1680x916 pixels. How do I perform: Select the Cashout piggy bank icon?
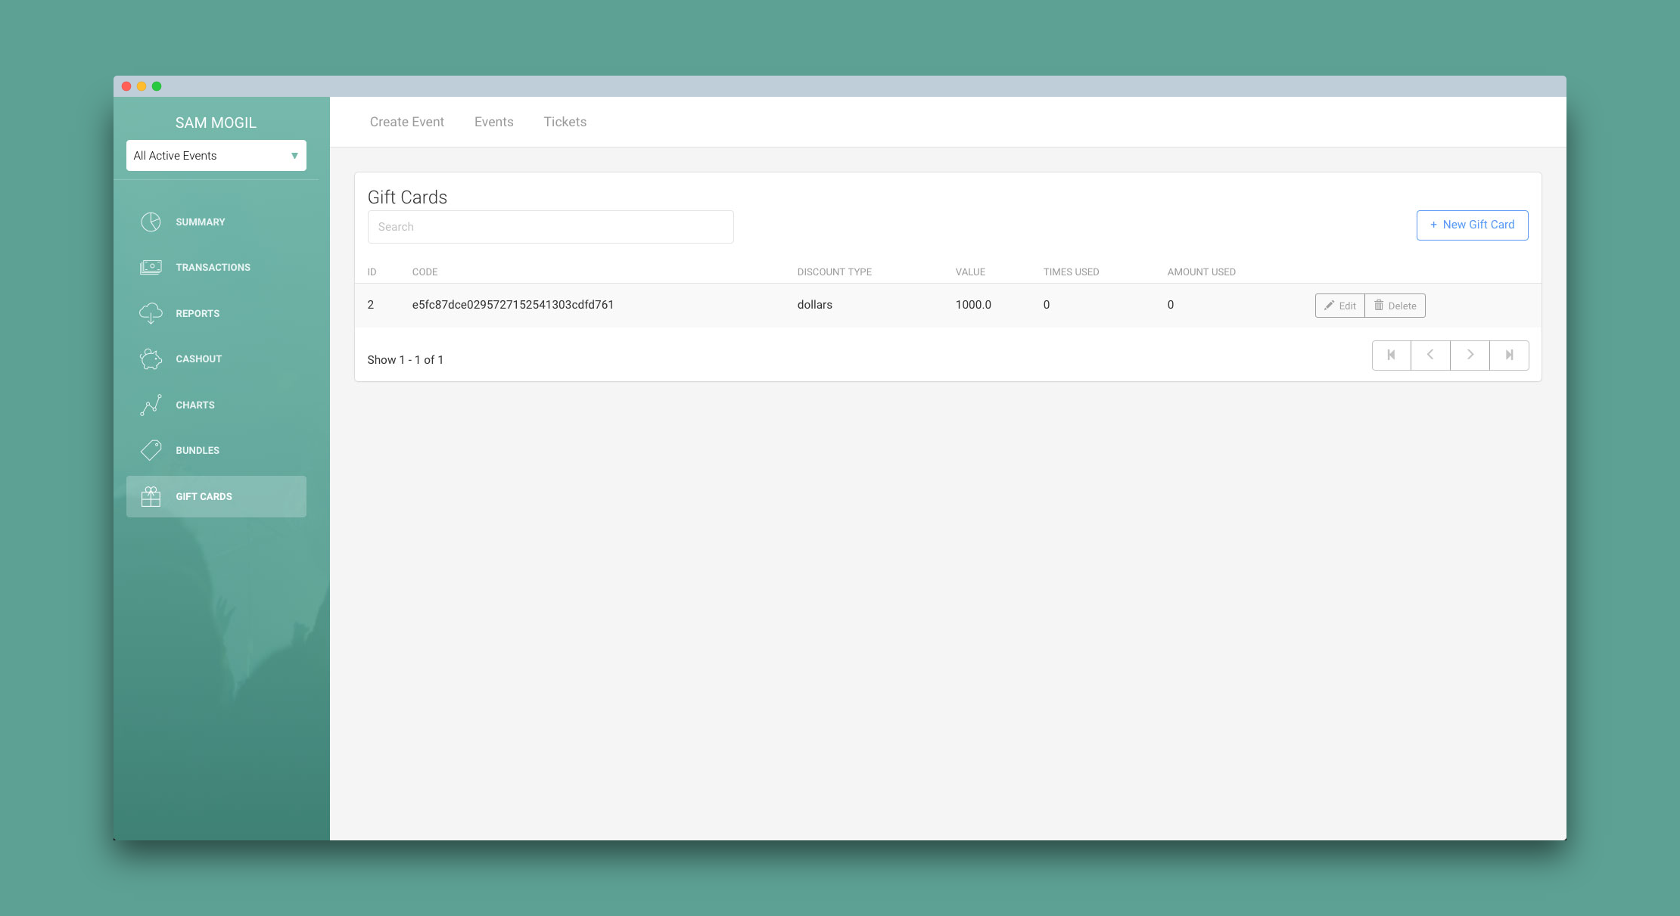pyautogui.click(x=151, y=359)
